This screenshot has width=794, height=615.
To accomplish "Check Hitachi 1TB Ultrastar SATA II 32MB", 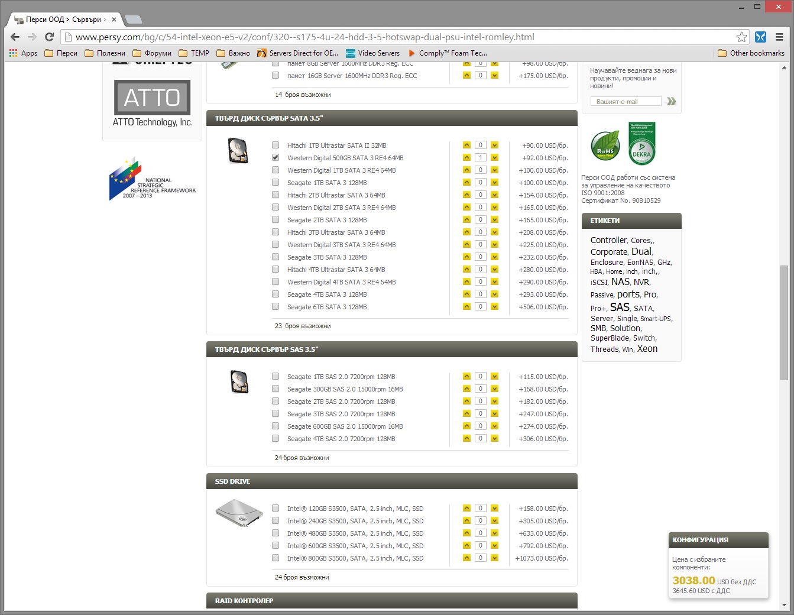I will 276,145.
